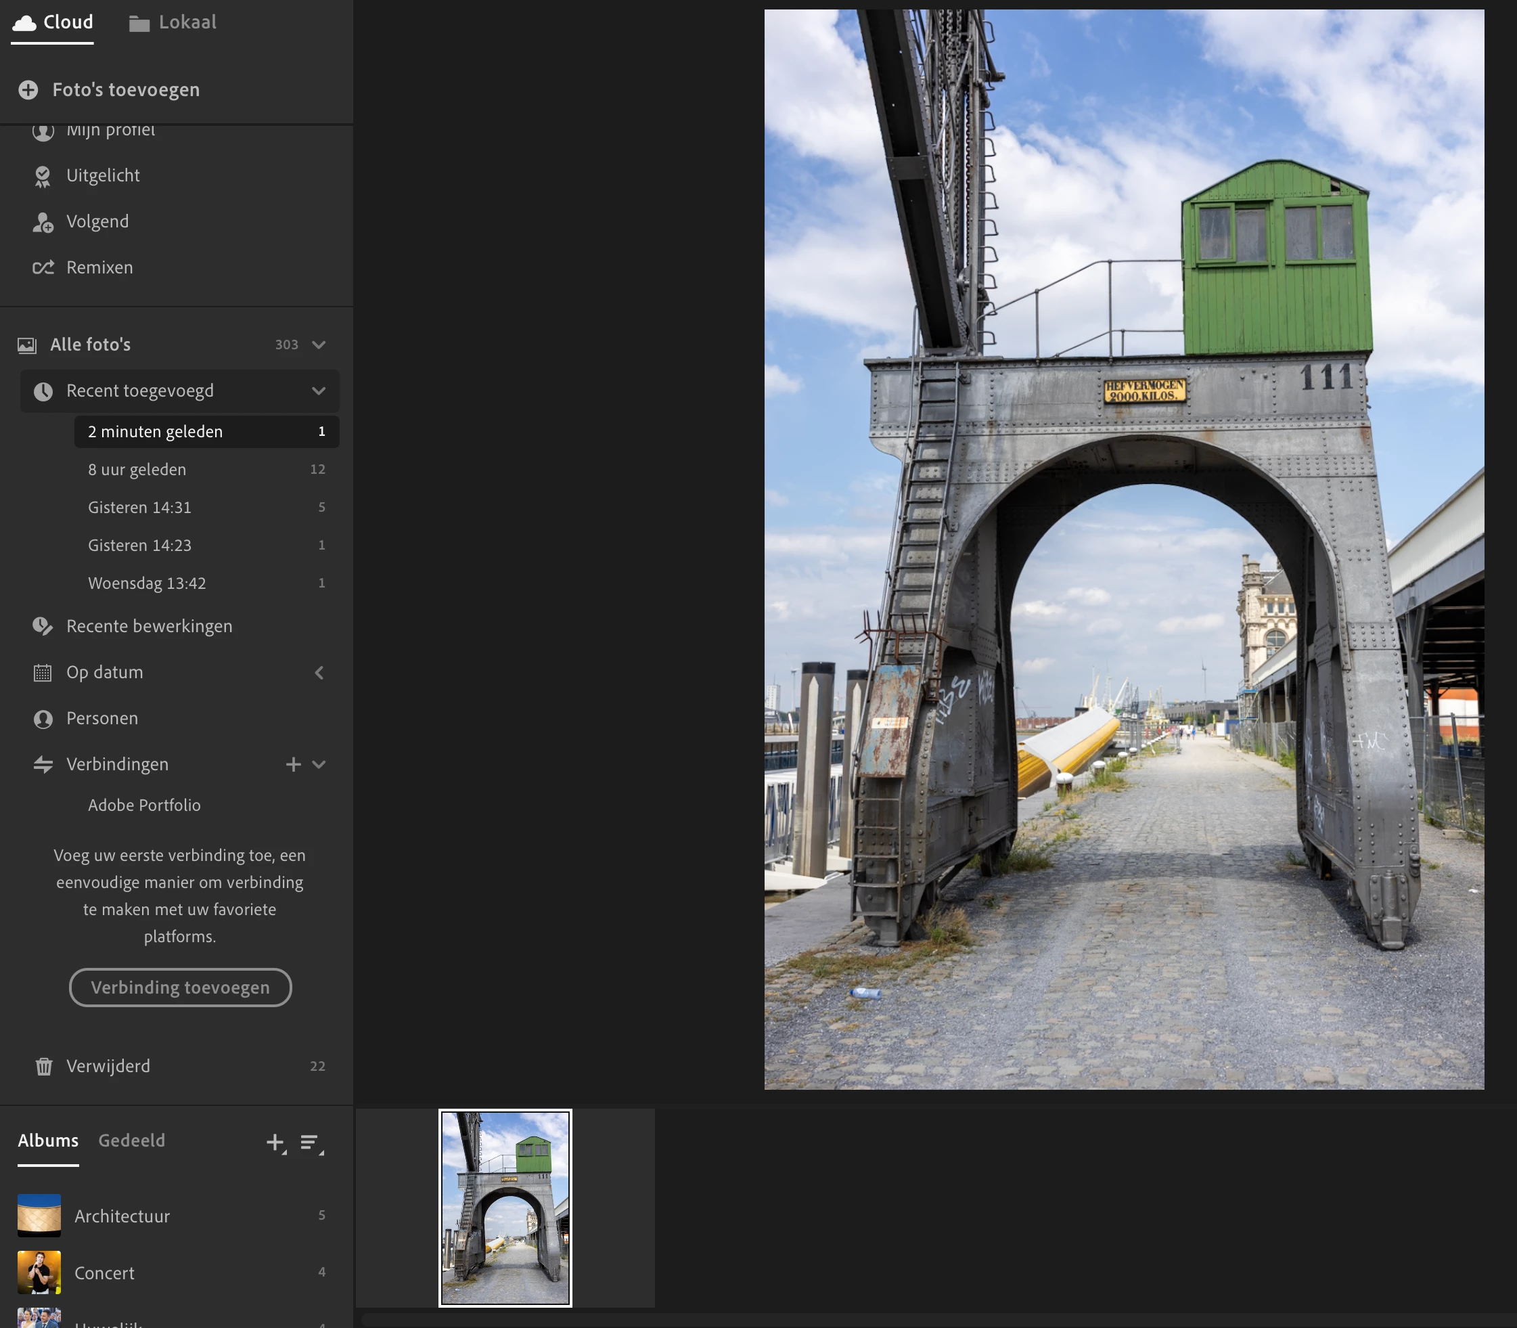Viewport: 1517px width, 1328px height.
Task: Click the plus icon to create an album
Action: pos(275,1142)
